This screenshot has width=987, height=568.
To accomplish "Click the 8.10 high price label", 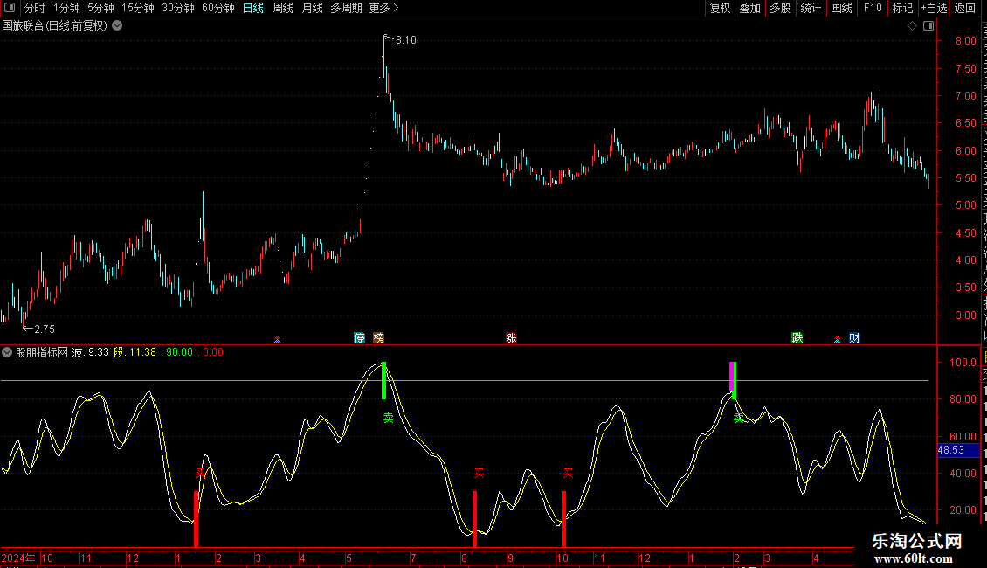I will (406, 40).
